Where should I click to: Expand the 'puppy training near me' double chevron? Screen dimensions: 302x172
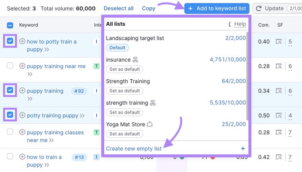(30, 74)
